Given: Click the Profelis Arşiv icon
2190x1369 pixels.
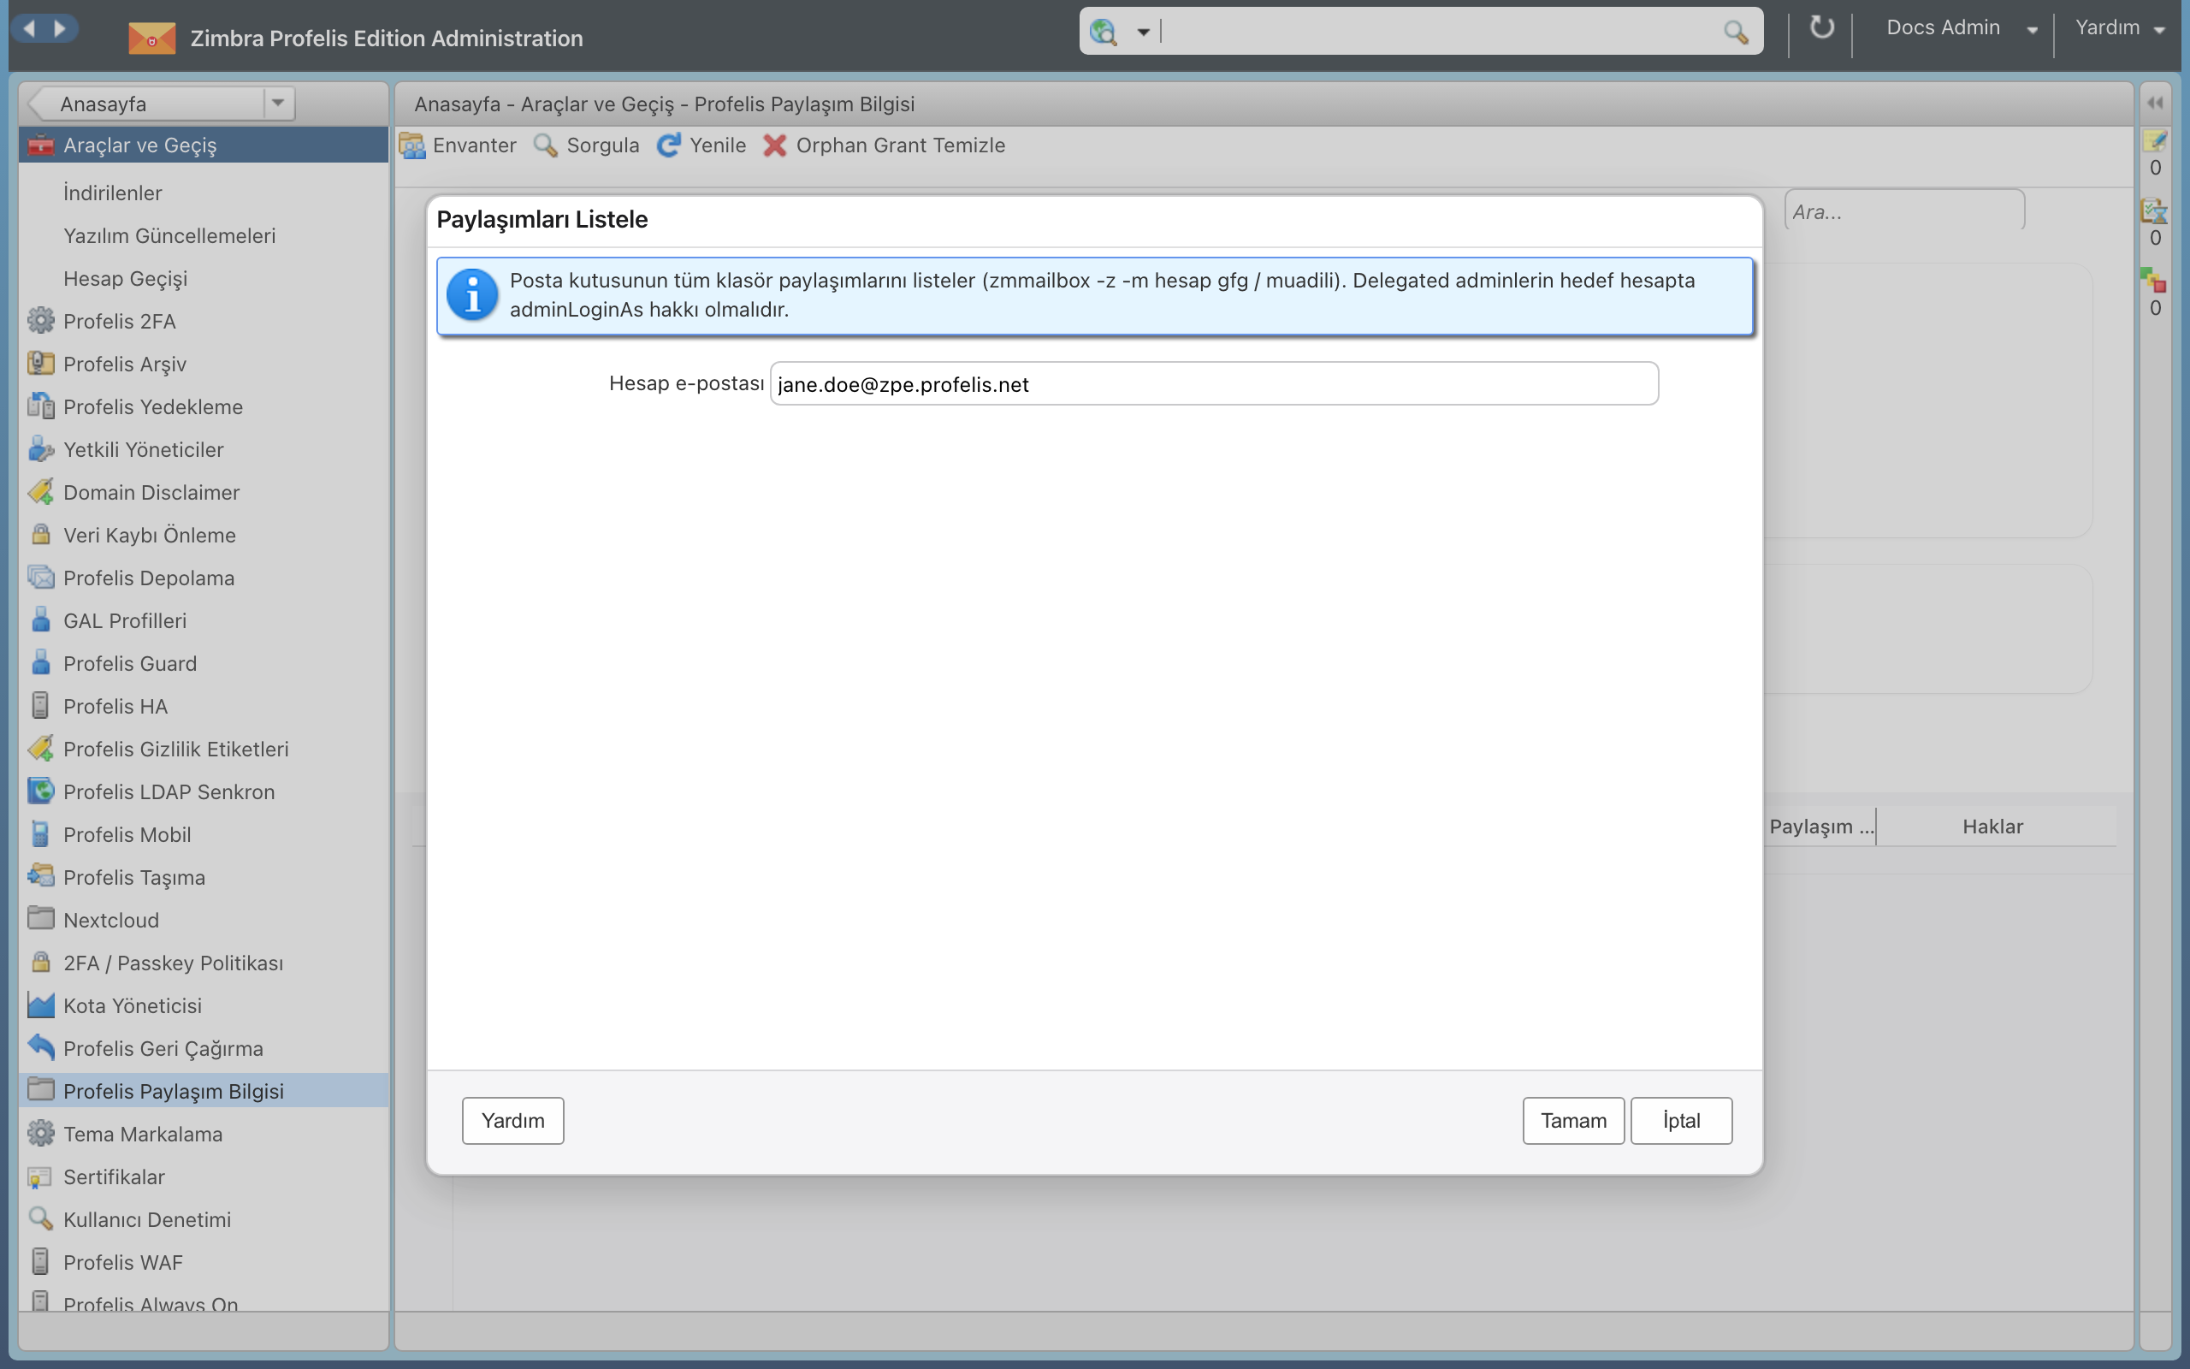Looking at the screenshot, I should point(41,363).
